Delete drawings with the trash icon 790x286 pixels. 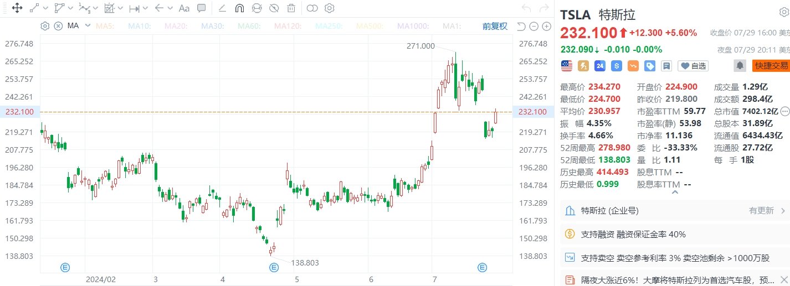point(291,8)
